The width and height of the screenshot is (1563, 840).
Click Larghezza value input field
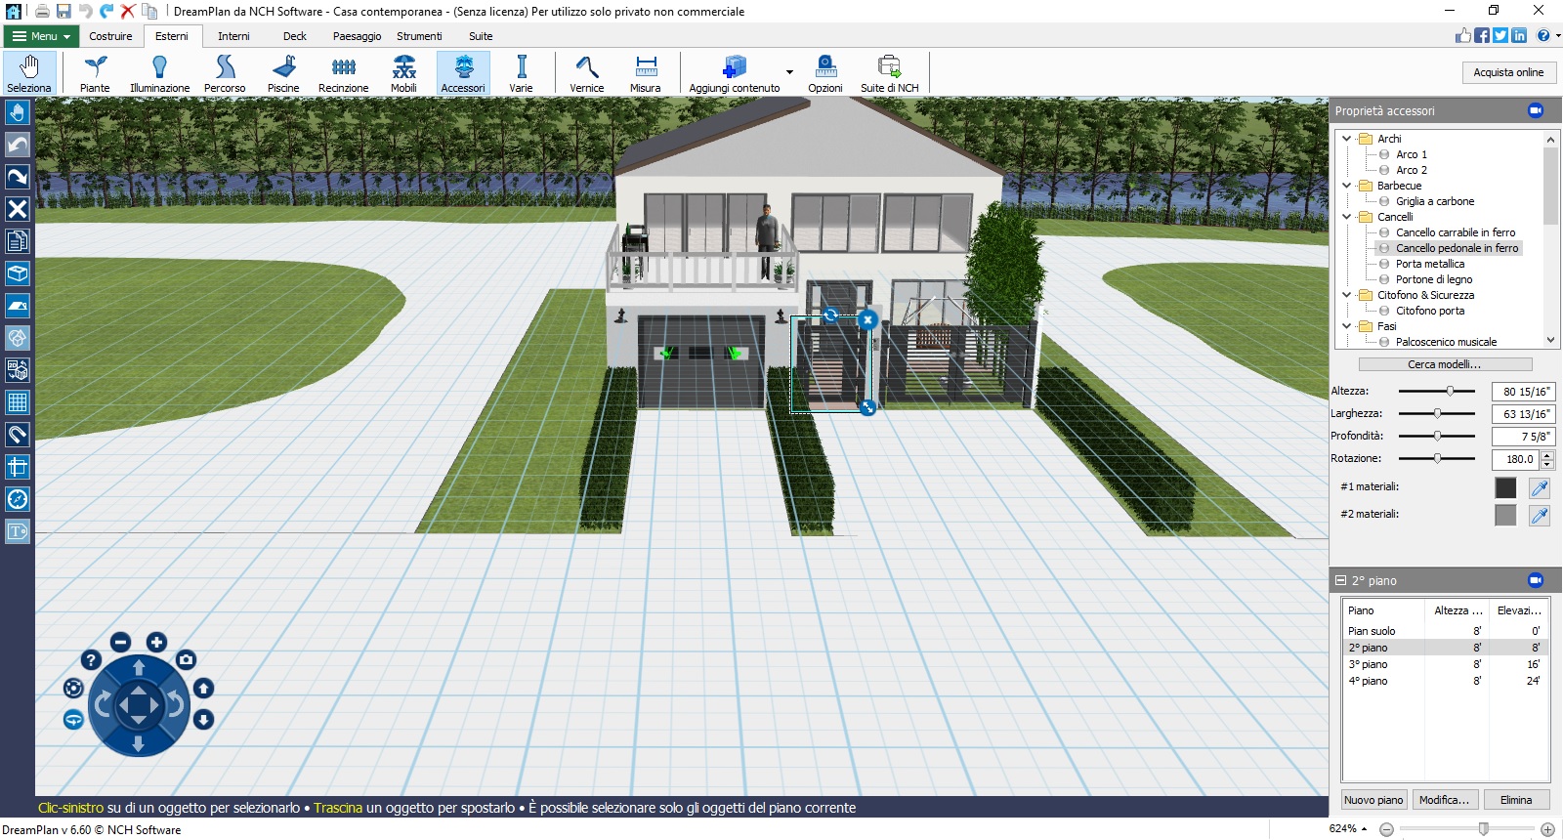pyautogui.click(x=1523, y=414)
